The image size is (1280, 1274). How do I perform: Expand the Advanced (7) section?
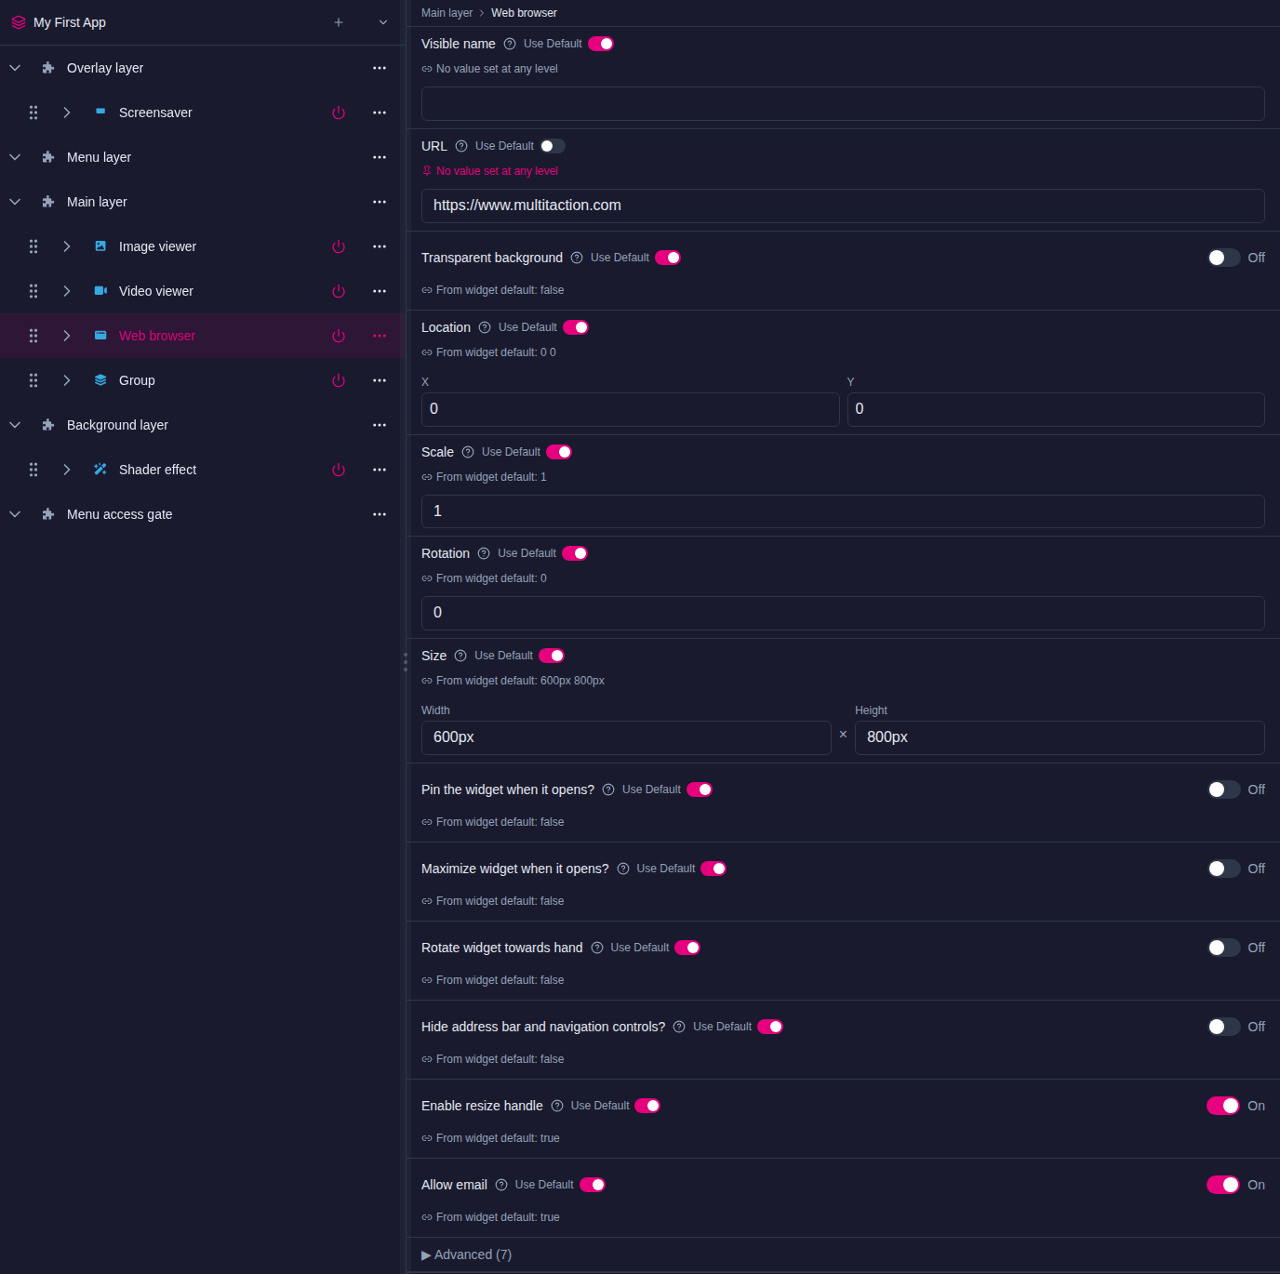[x=466, y=1254]
